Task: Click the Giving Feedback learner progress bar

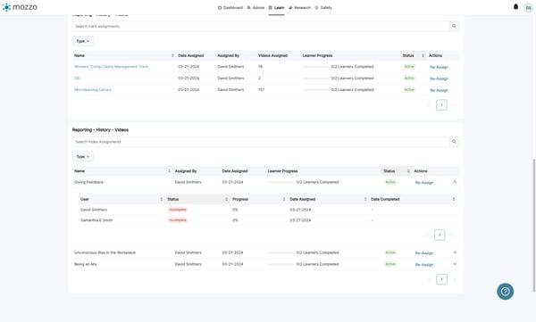Action: tap(281, 182)
